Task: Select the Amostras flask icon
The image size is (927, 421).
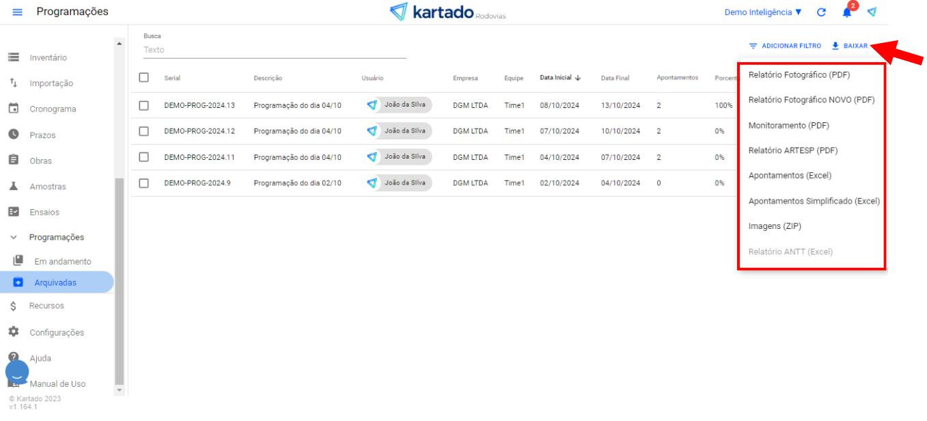Action: (14, 186)
